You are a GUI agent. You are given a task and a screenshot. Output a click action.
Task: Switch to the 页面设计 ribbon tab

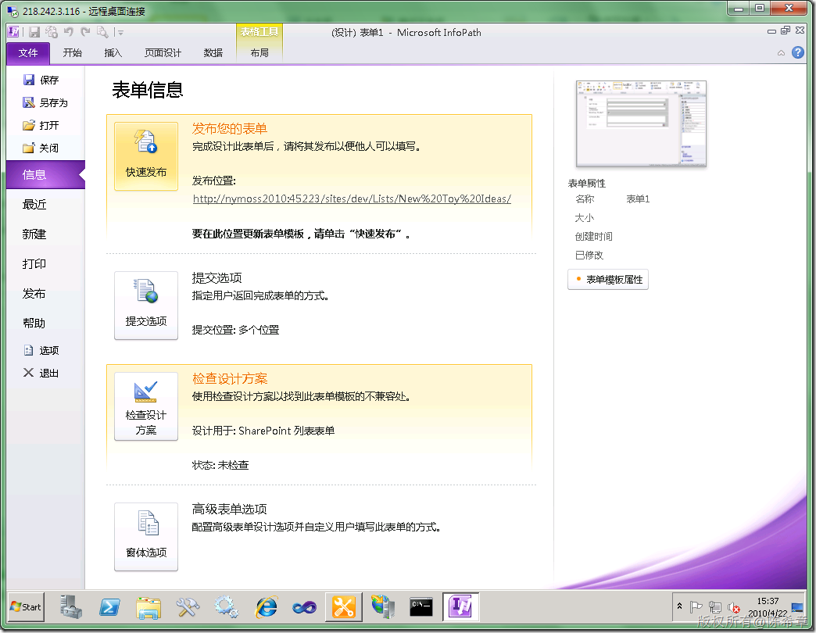(163, 53)
